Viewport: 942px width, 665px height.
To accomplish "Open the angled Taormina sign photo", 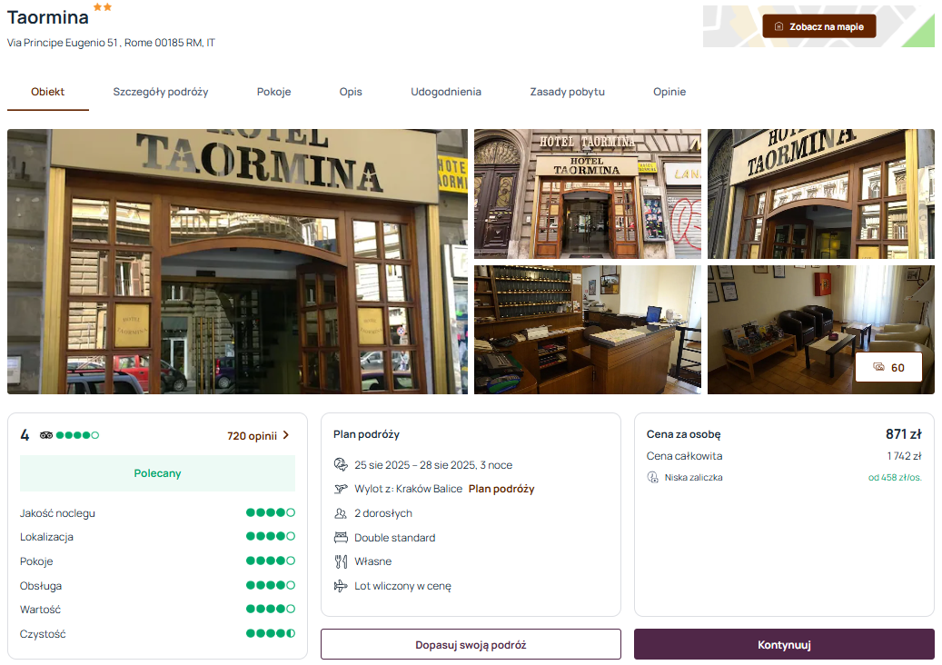I will pos(820,194).
